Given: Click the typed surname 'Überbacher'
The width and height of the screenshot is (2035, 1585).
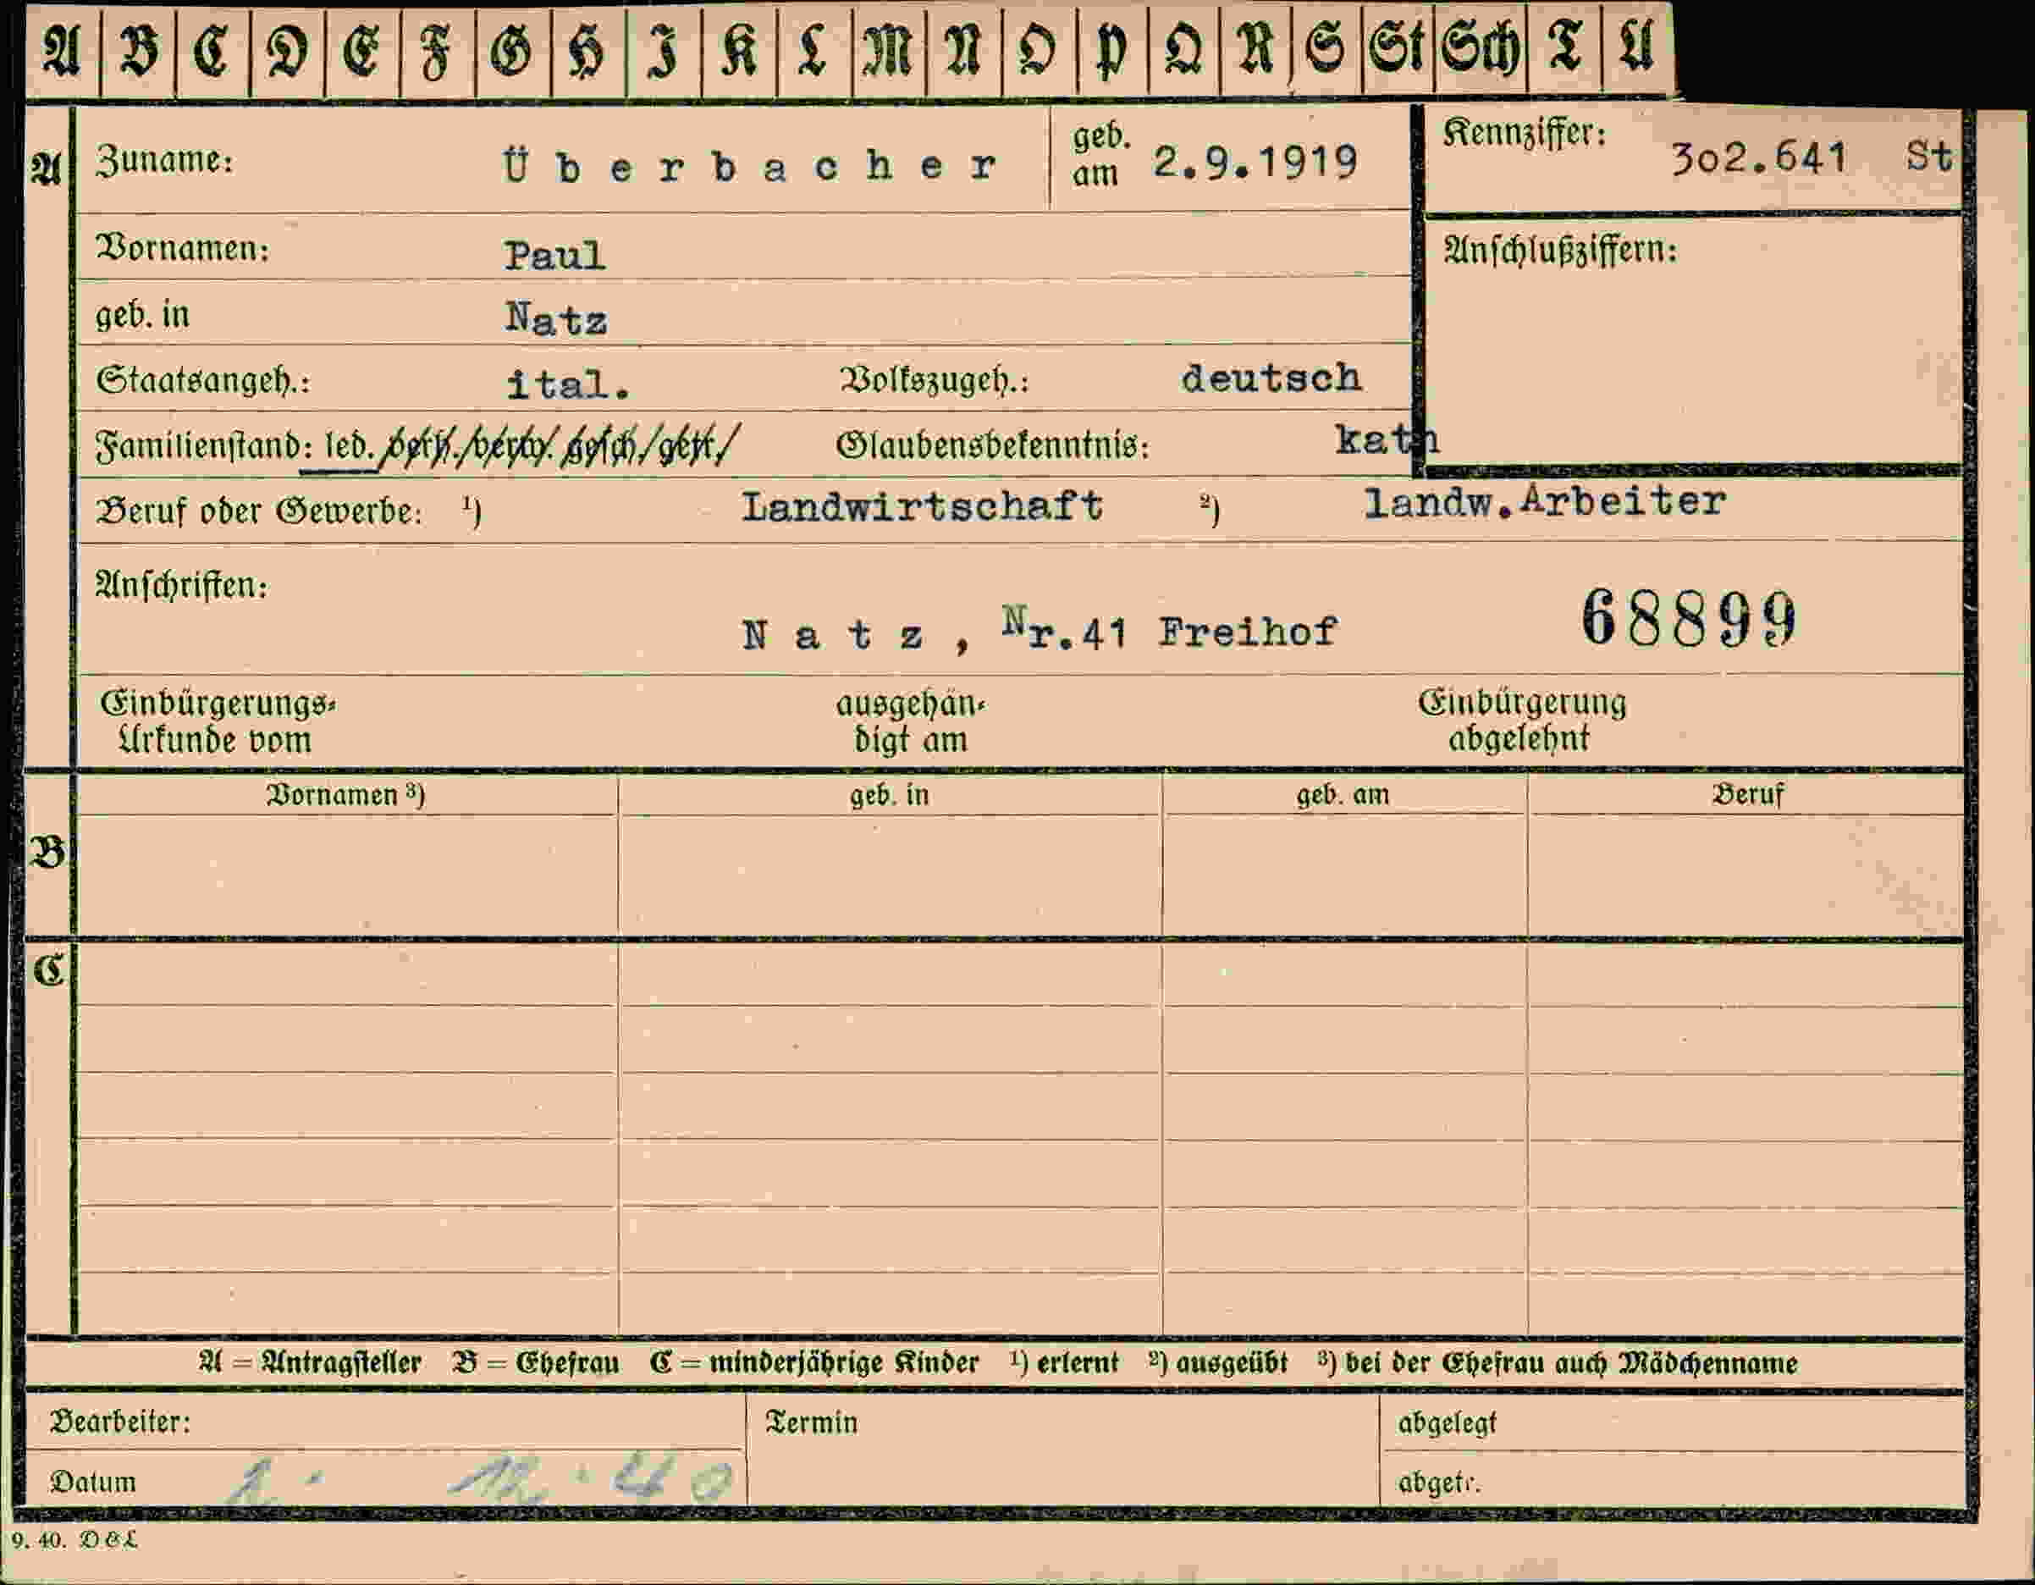Looking at the screenshot, I should point(751,166).
